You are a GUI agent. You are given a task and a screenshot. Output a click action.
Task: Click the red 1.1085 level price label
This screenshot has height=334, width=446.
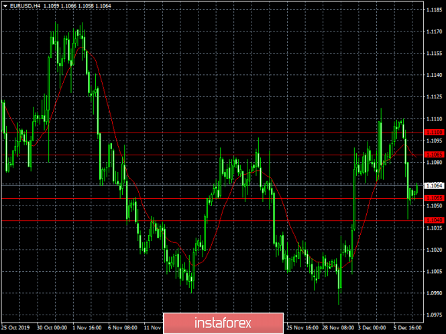[434, 155]
